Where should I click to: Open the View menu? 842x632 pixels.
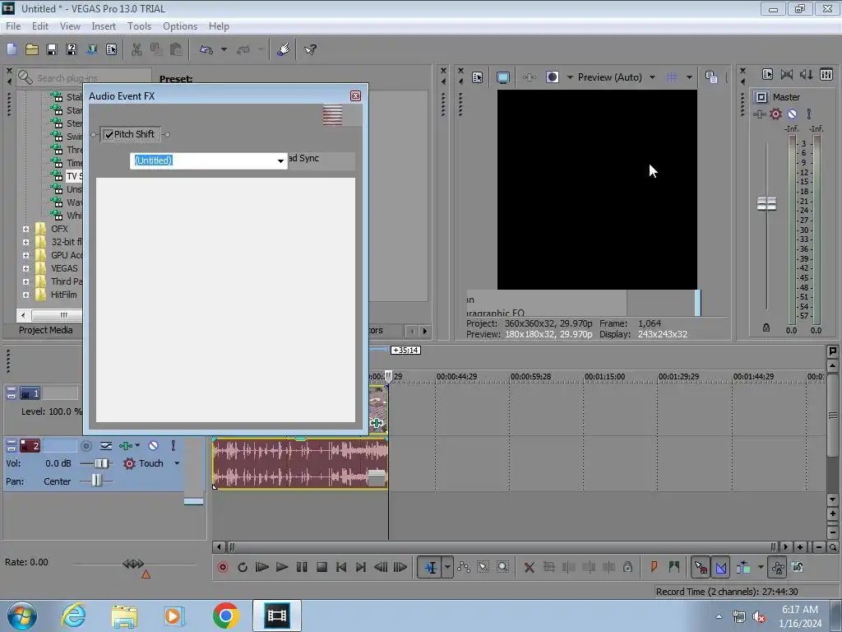coord(70,26)
